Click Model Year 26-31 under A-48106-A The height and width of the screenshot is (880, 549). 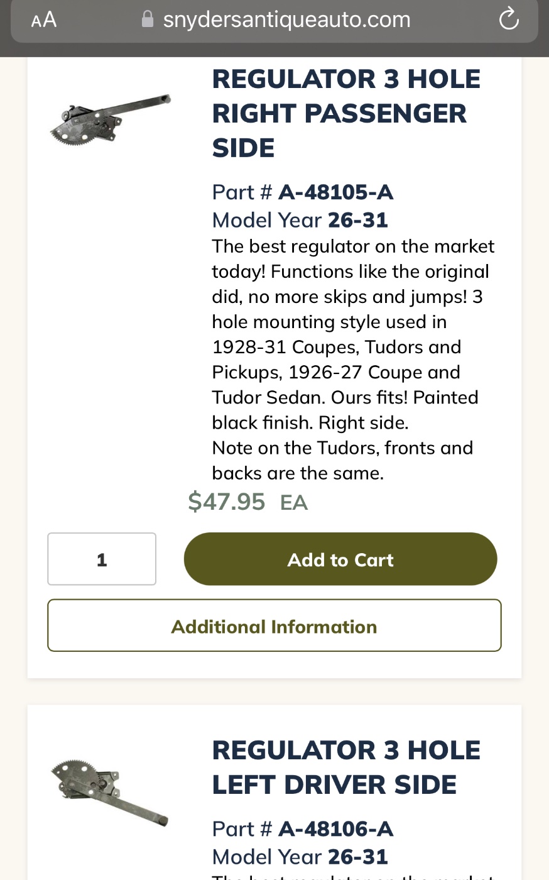pos(358,857)
